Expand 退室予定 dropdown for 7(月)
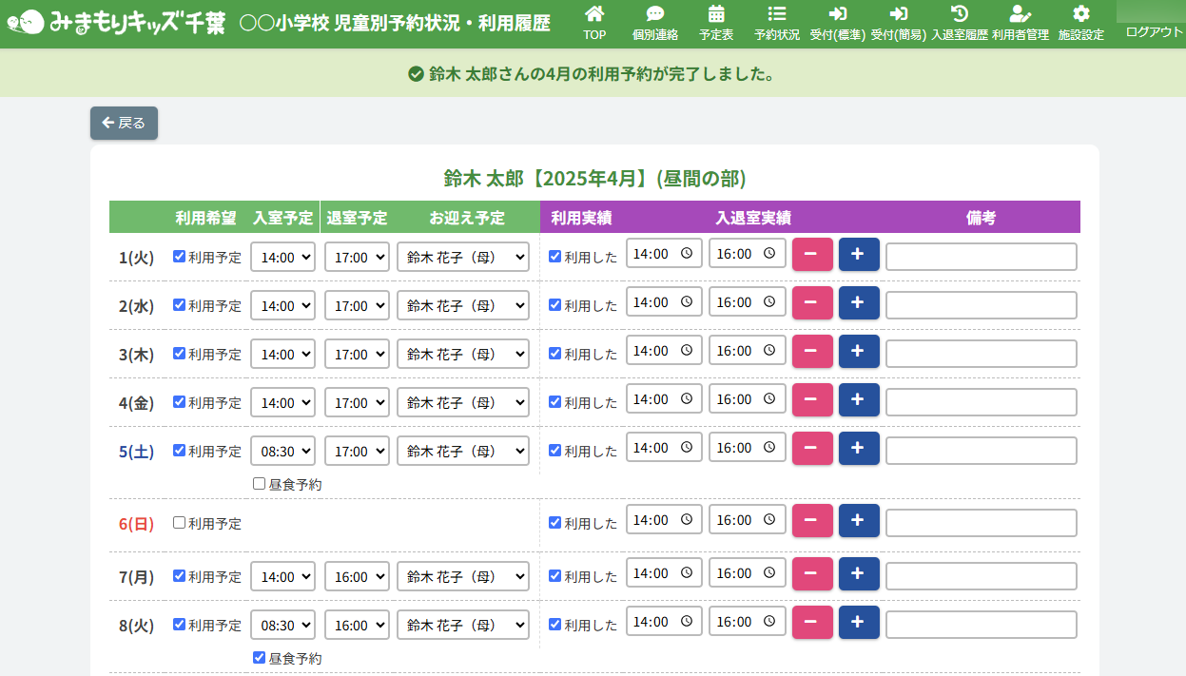Viewport: 1186px width, 676px height. [357, 577]
